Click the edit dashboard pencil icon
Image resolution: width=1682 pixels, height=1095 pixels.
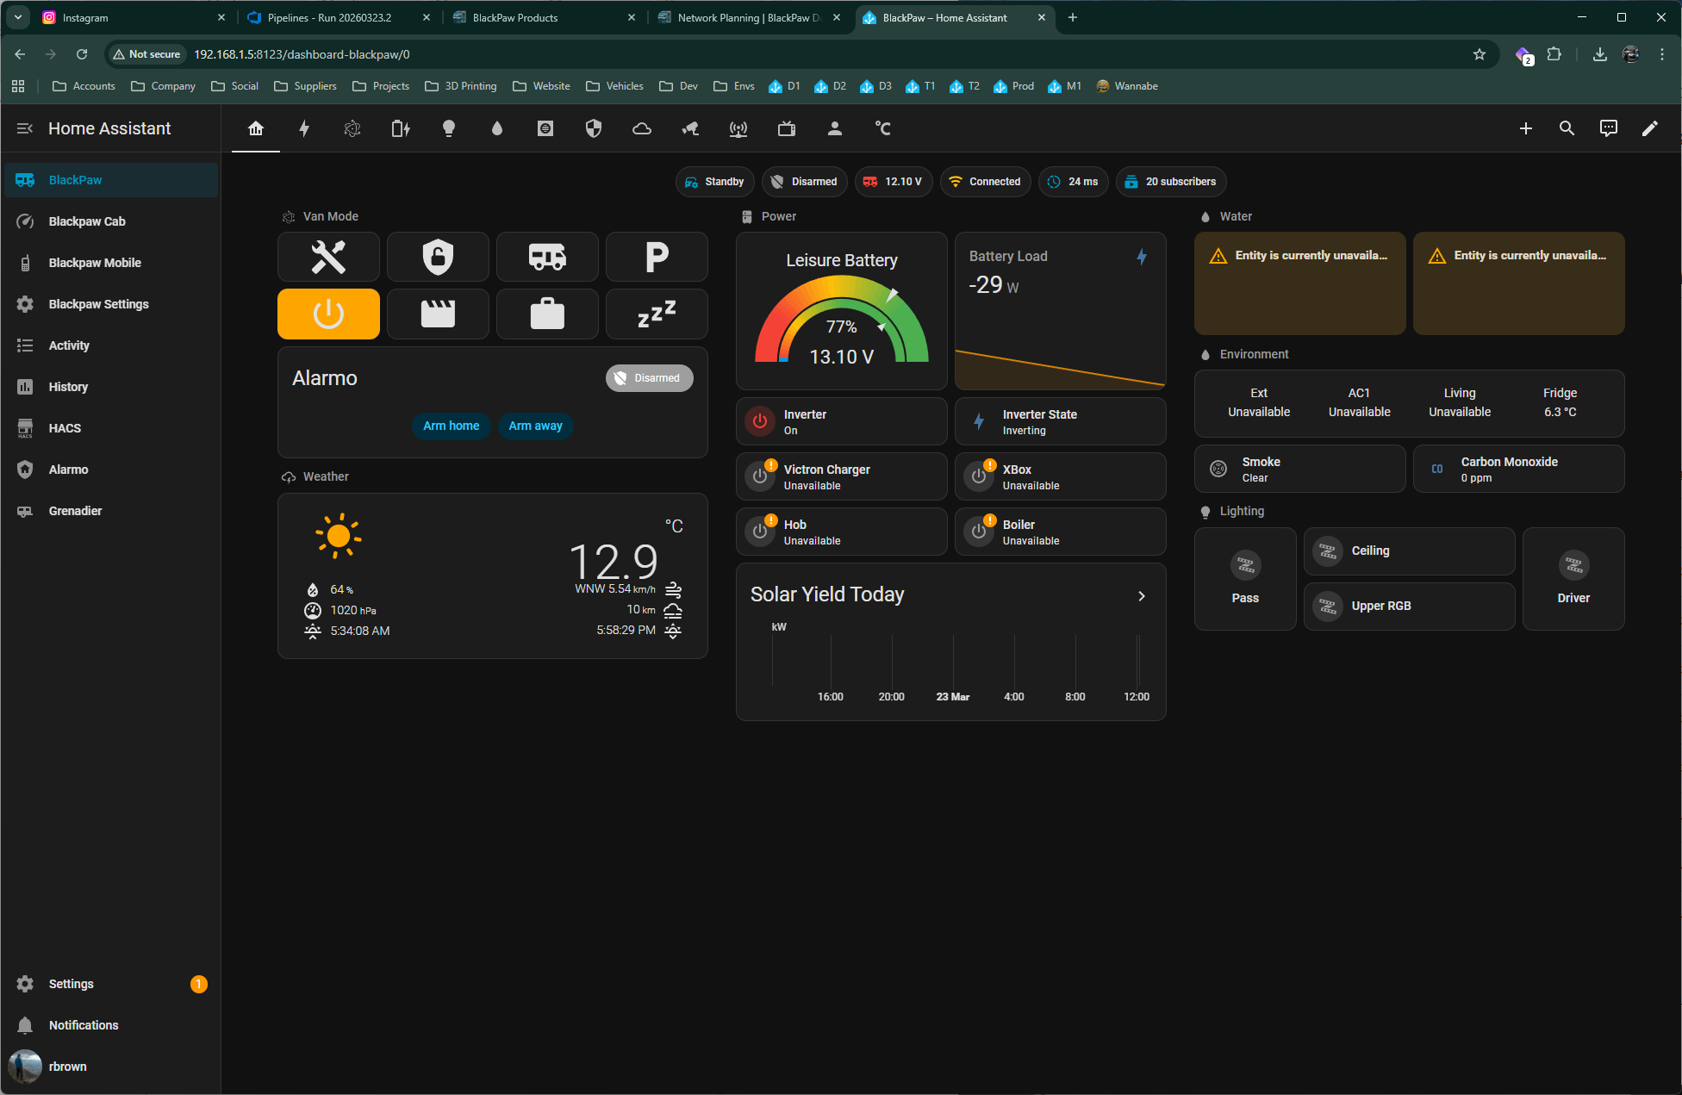[x=1649, y=128]
